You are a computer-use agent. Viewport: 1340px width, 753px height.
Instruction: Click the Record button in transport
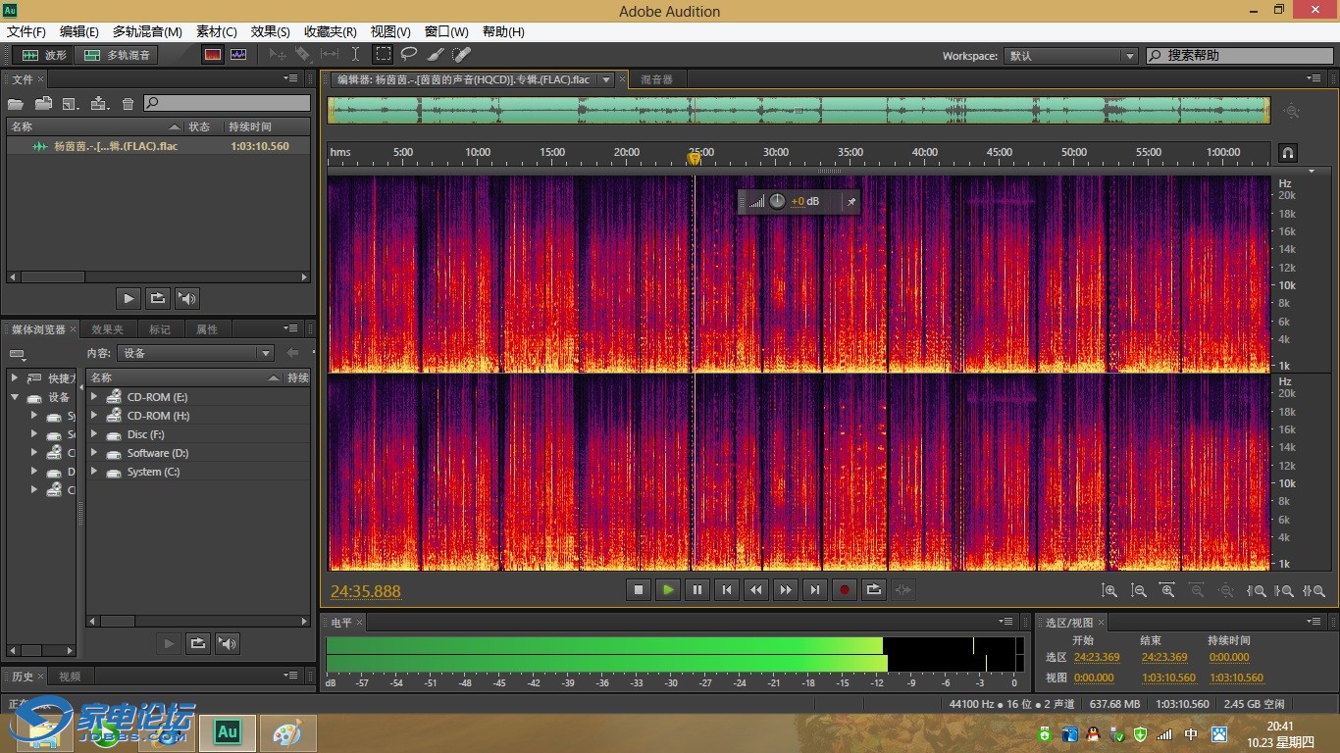click(x=844, y=589)
